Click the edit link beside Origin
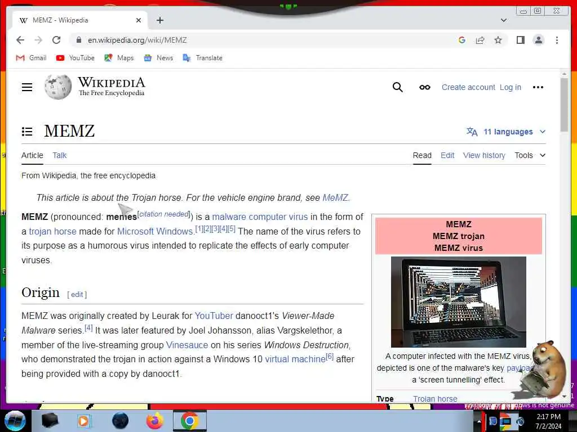 (x=77, y=295)
